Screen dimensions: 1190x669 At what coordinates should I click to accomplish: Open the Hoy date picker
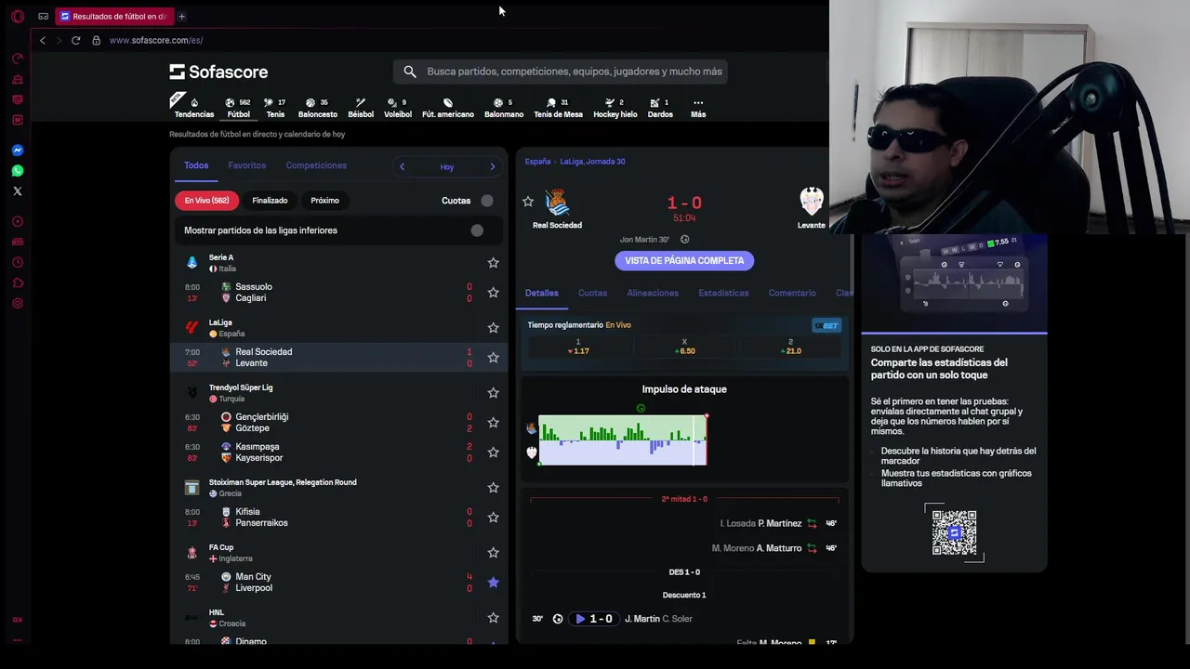(447, 167)
